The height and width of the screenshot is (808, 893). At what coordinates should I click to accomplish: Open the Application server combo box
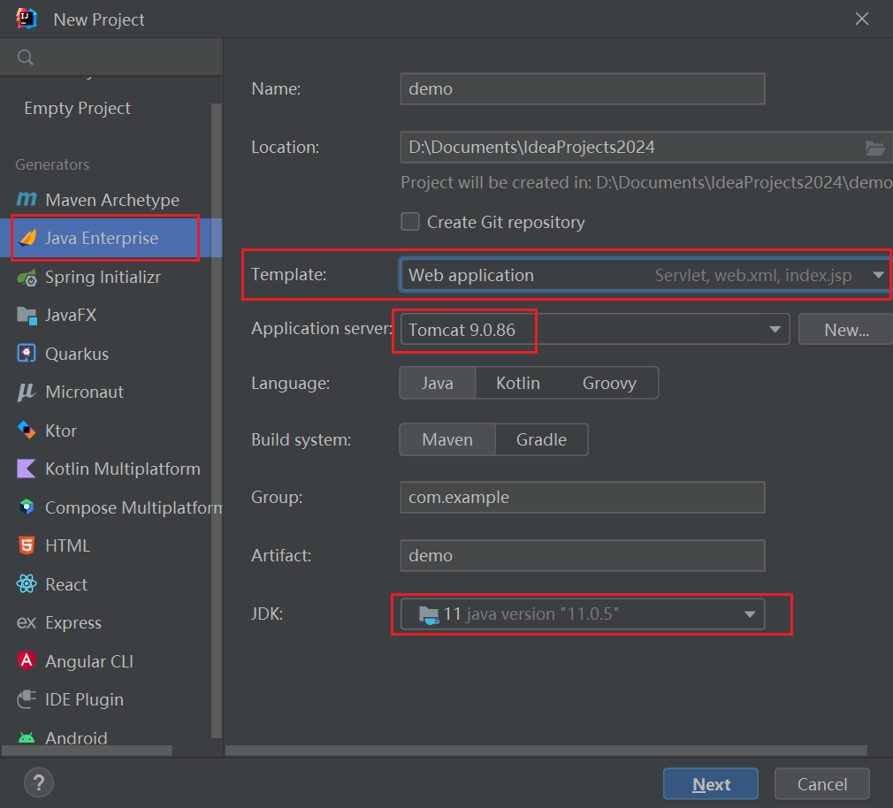pyautogui.click(x=594, y=329)
